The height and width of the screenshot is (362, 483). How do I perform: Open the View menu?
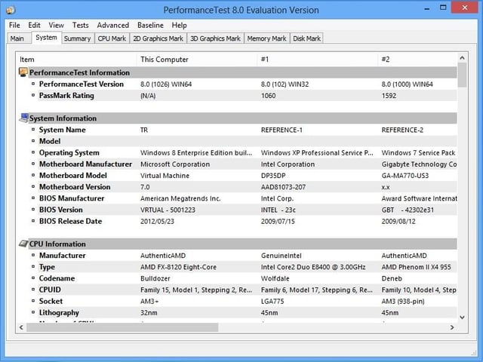[x=56, y=25]
